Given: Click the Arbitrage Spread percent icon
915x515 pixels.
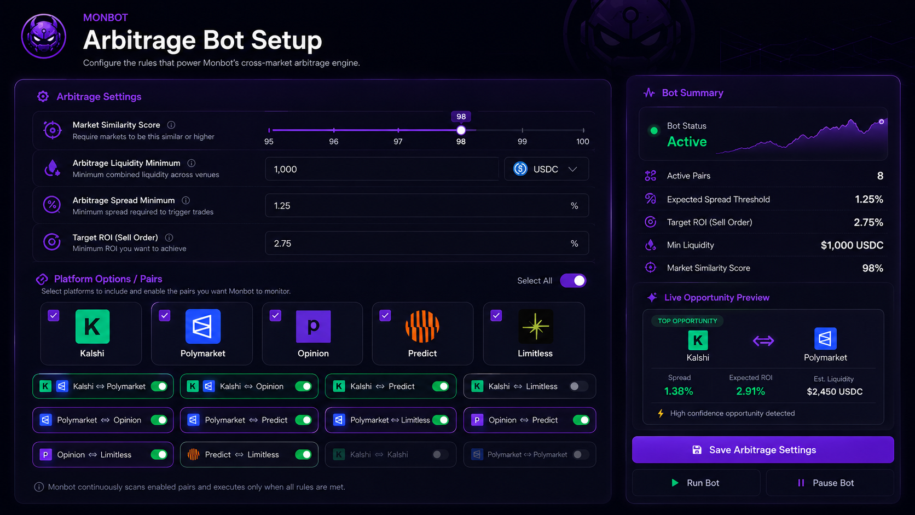Looking at the screenshot, I should click(52, 205).
